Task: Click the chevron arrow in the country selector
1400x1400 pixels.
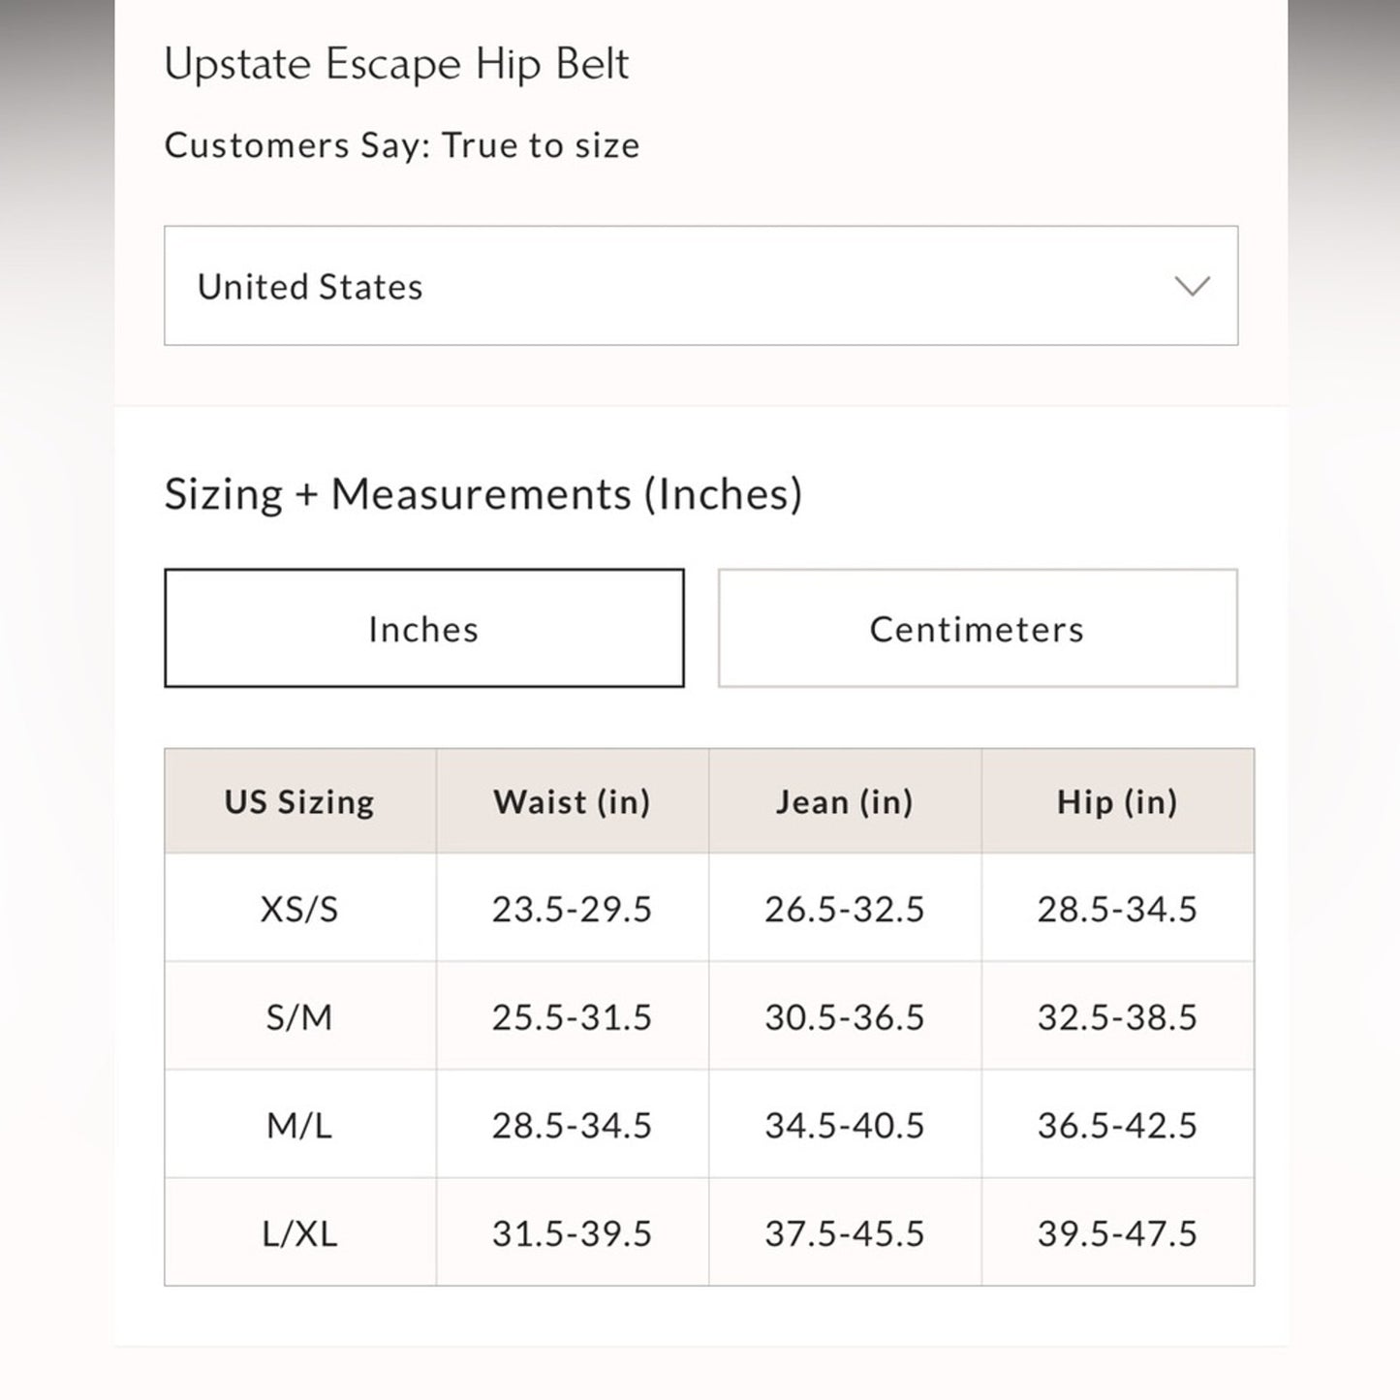Action: point(1192,286)
